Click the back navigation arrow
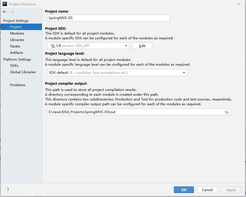Screen dimensions: 246x197 click(5, 12)
